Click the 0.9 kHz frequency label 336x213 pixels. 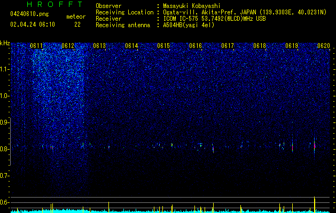(4, 122)
